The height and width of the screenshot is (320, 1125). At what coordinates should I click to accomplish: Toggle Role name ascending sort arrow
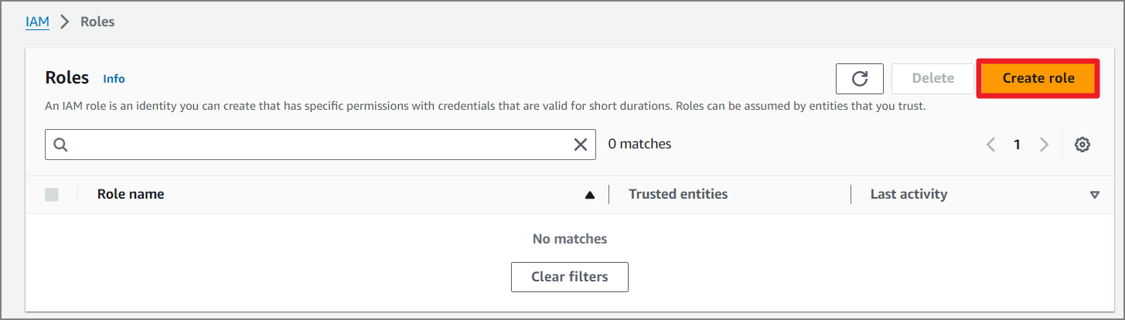point(590,195)
